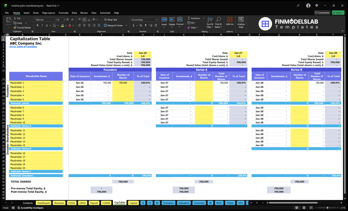Increase font size with the larger A icon
Image resolution: width=348 pixels, height=211 pixels.
pos(68,20)
